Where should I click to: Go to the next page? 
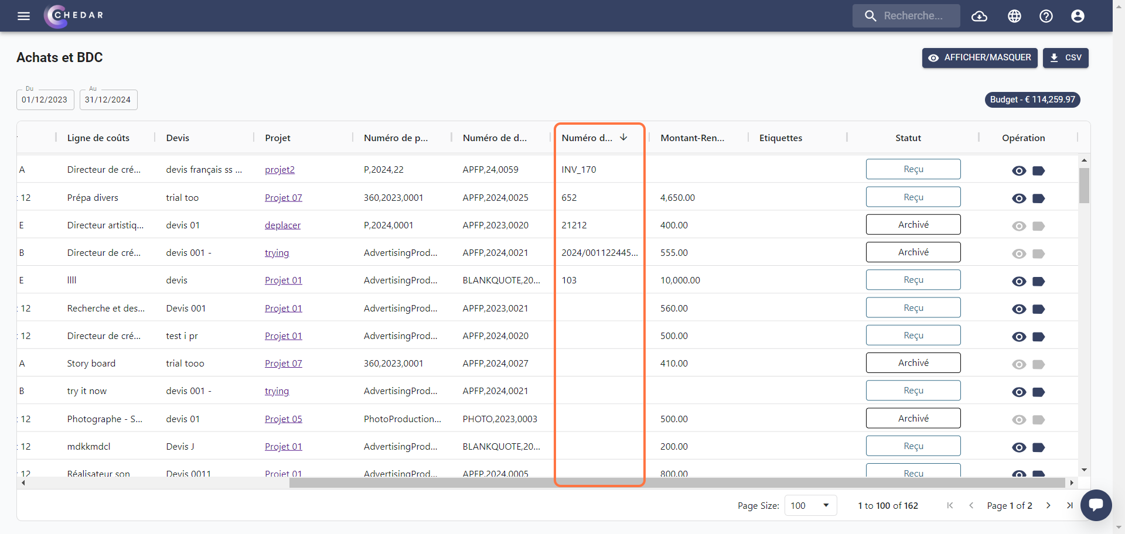(1048, 505)
